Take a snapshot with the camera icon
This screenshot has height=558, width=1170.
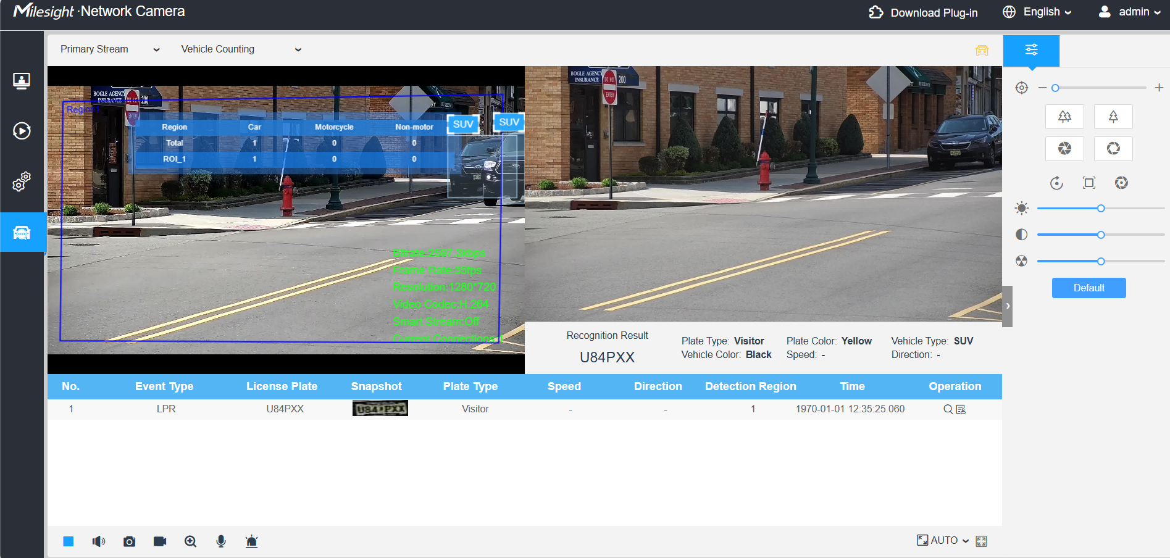click(x=129, y=541)
